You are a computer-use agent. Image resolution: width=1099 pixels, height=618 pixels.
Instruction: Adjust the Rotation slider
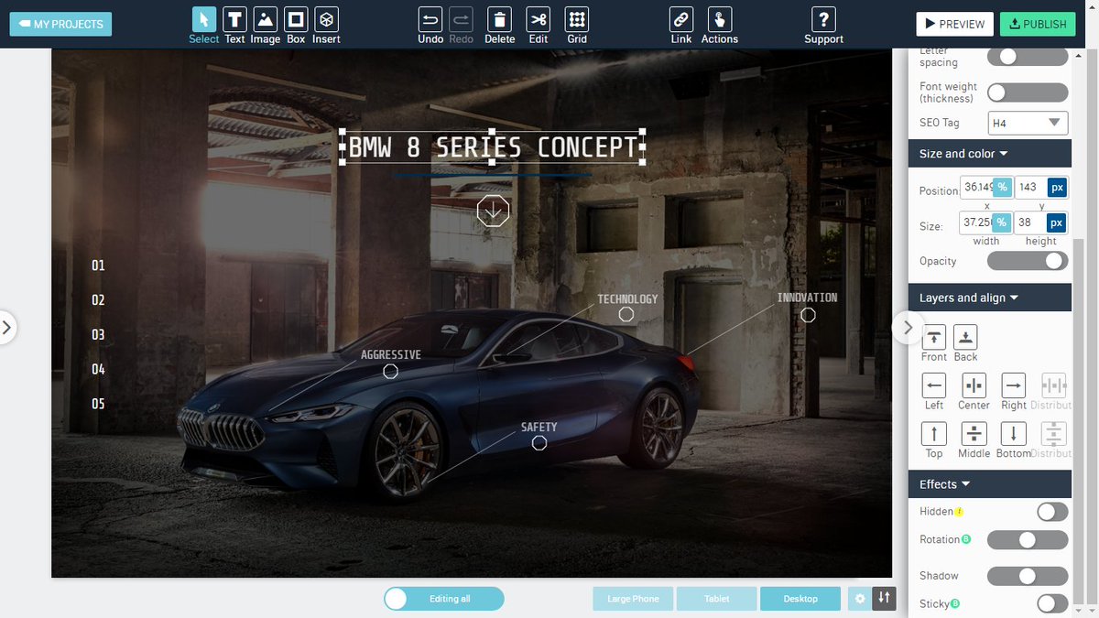click(x=1028, y=540)
